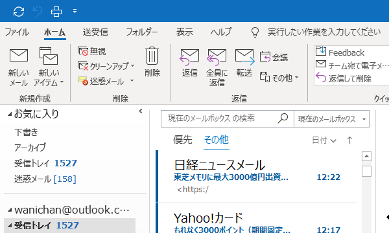Select the その他 other inbox tab
Viewport: 389px width, 233px height.
pyautogui.click(x=216, y=140)
